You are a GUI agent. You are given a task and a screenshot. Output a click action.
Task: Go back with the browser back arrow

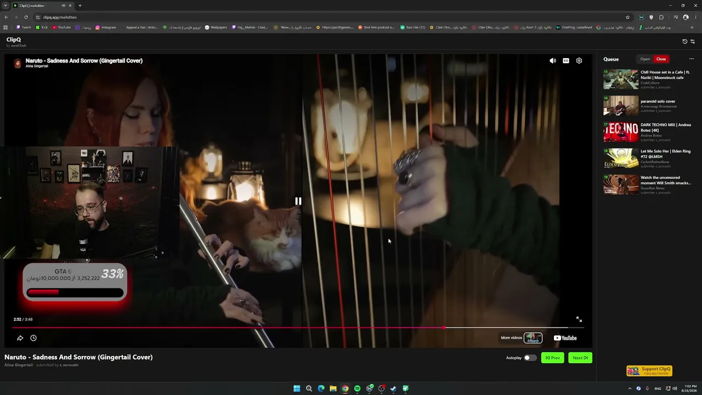[6, 17]
